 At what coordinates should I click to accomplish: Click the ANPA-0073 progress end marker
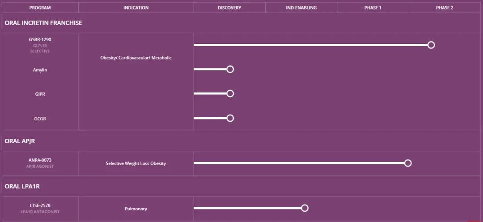click(408, 163)
